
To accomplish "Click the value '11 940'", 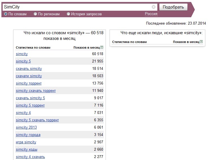I will 98,90.
